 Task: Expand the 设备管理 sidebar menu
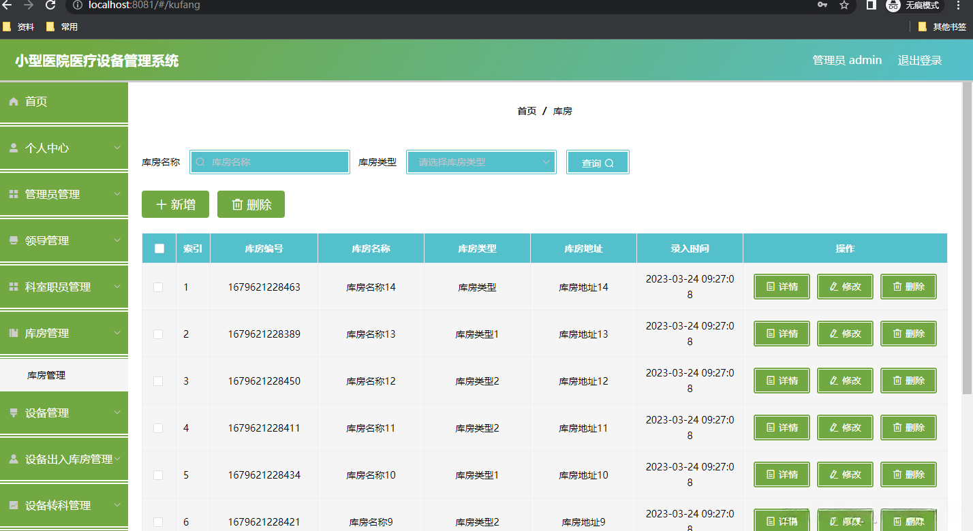[64, 413]
